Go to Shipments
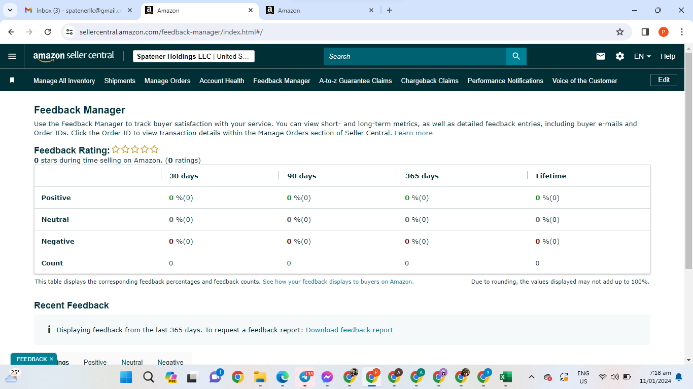The height and width of the screenshot is (389, 693). 120,81
